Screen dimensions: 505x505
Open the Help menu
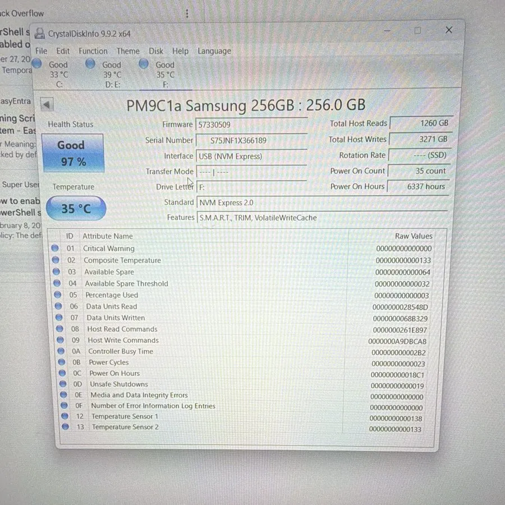tap(180, 51)
